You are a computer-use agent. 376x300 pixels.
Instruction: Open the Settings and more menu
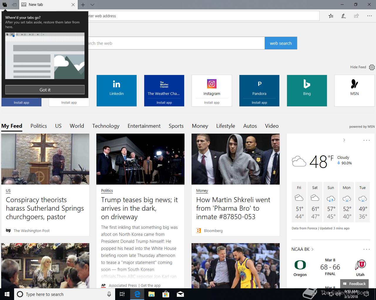[x=369, y=16]
